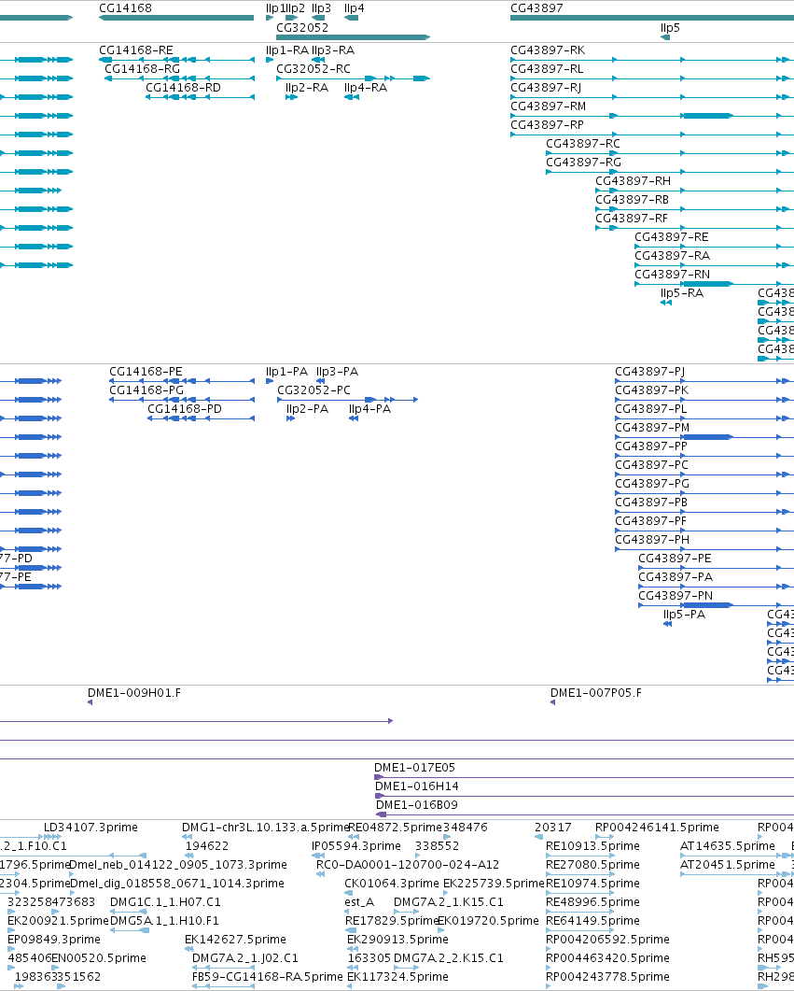Screen dimensions: 794x991
Task: Select transcript CG14168-RE
Action: (x=135, y=50)
